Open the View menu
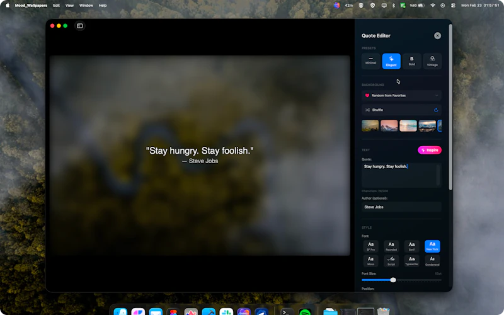 (x=69, y=6)
